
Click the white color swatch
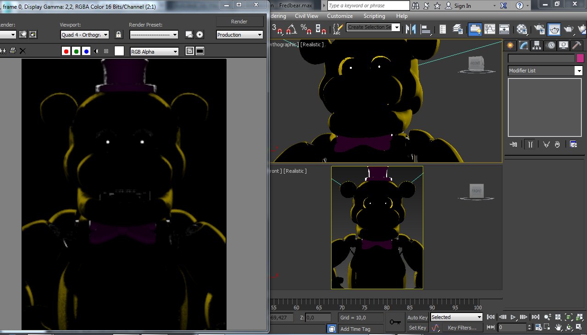point(119,51)
